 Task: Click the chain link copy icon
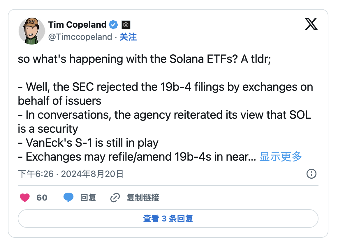(115, 198)
